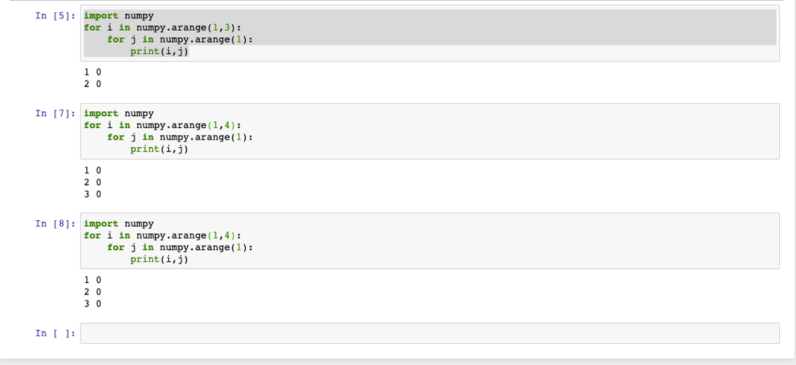Place cursor on import numpy in cell 5

click(118, 16)
